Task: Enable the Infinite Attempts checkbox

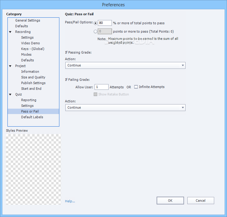Action: [x=136, y=87]
